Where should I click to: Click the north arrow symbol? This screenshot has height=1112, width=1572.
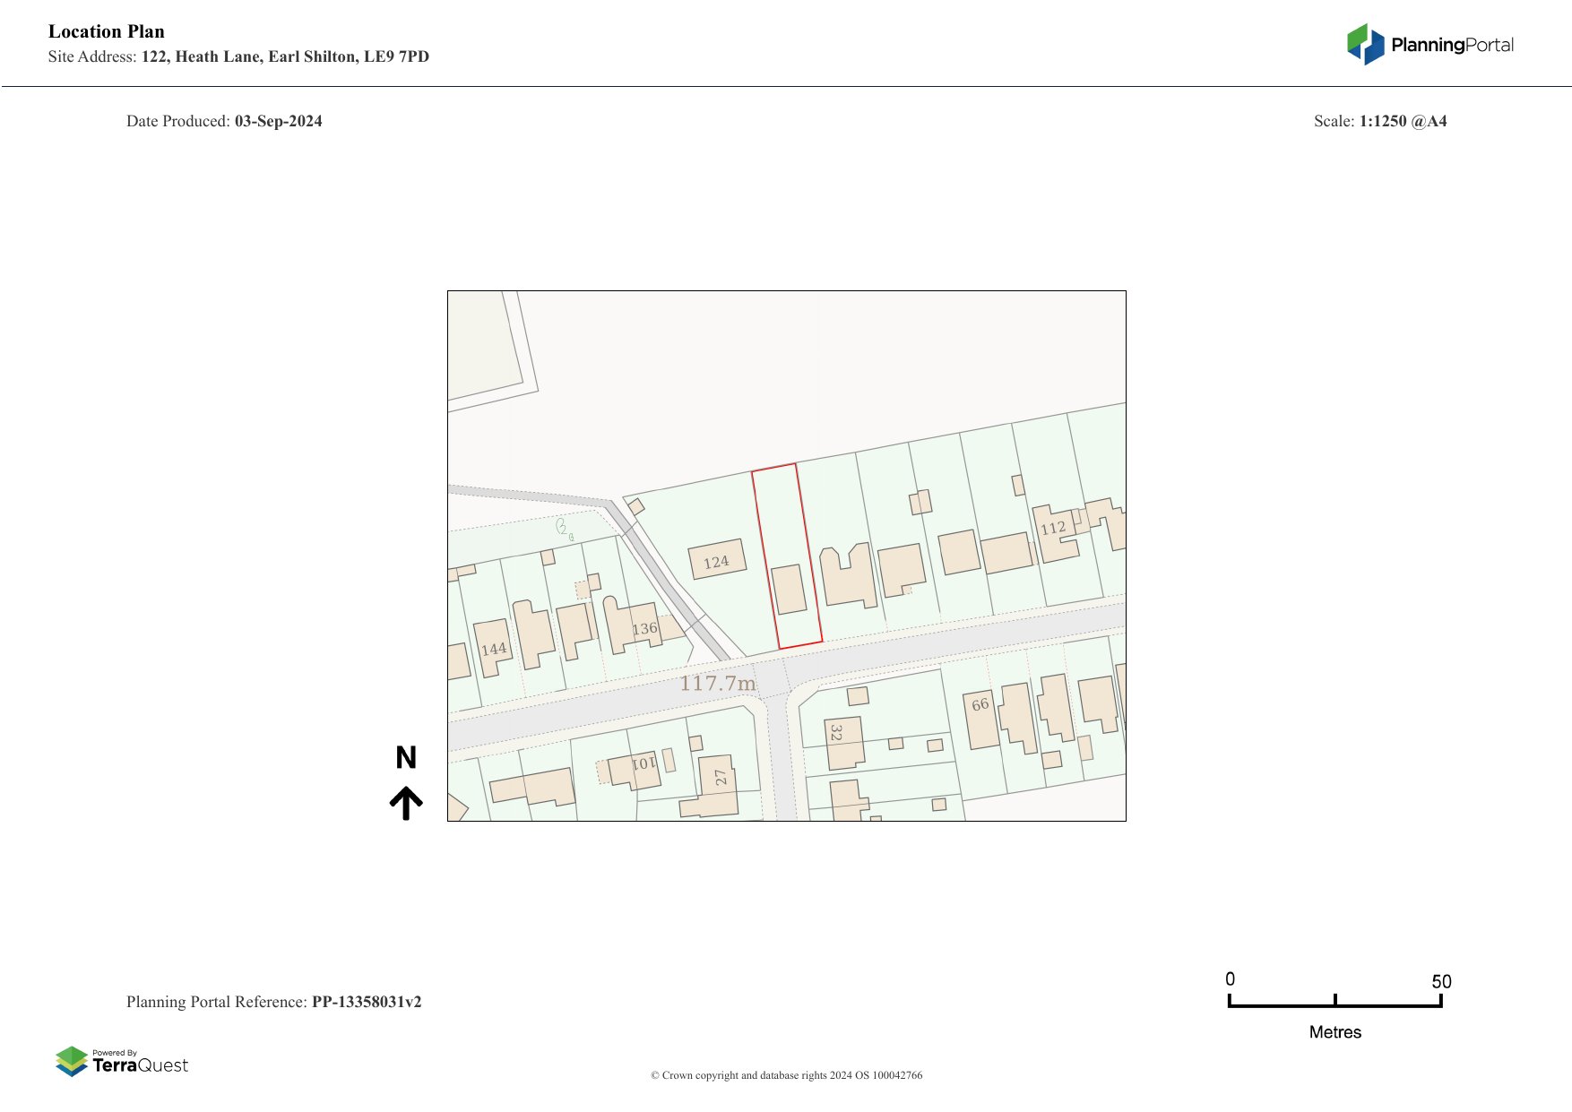[x=406, y=803]
